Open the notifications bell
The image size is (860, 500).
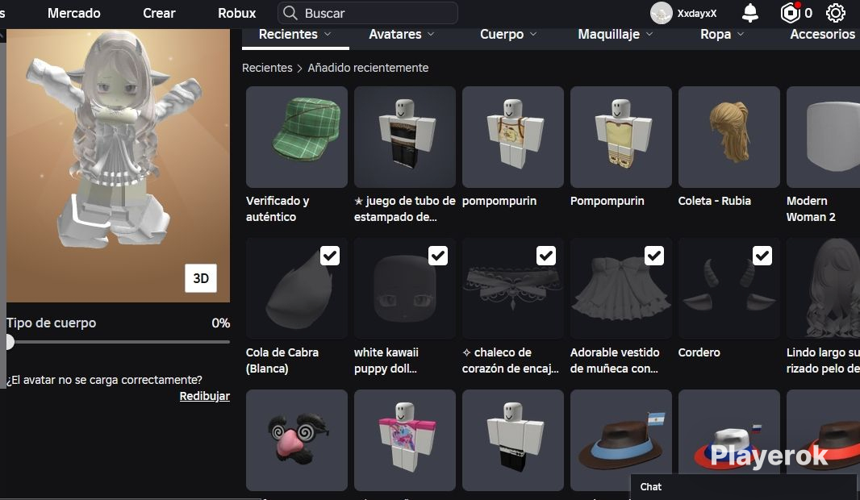point(749,13)
